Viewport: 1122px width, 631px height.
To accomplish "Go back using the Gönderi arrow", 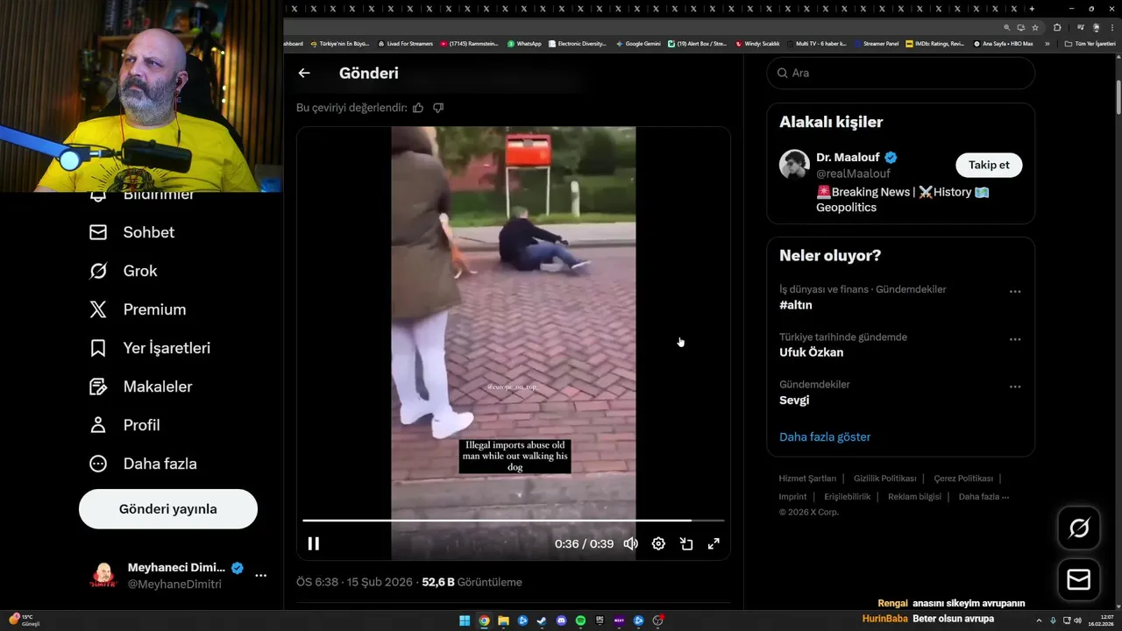I will pyautogui.click(x=304, y=74).
